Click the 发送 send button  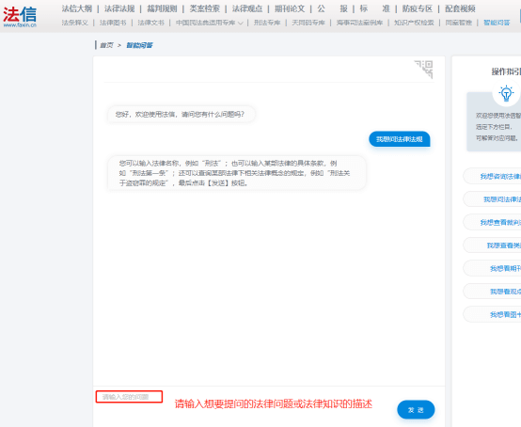(416, 410)
